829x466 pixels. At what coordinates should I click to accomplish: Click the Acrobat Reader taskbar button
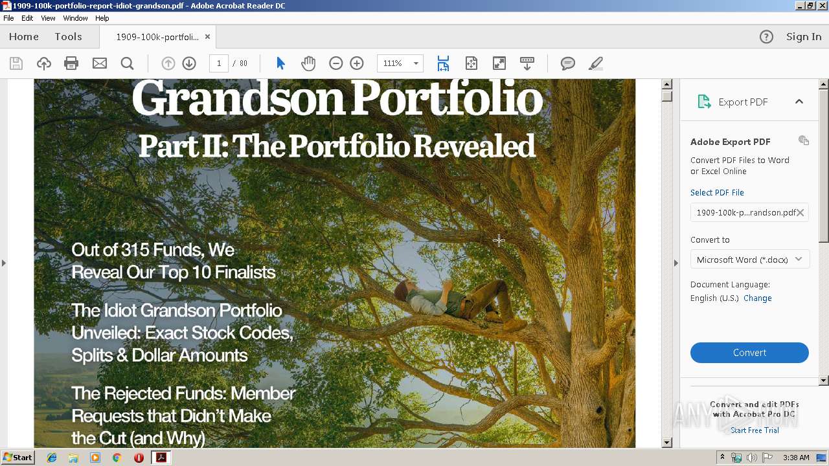pyautogui.click(x=161, y=458)
